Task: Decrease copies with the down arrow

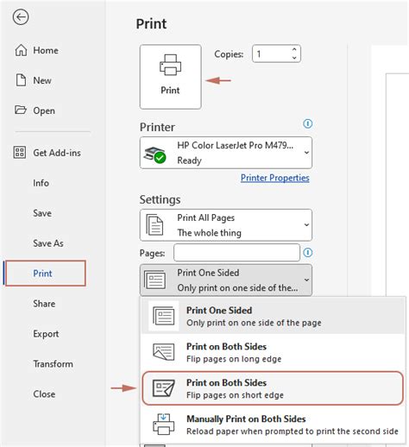Action: (294, 58)
